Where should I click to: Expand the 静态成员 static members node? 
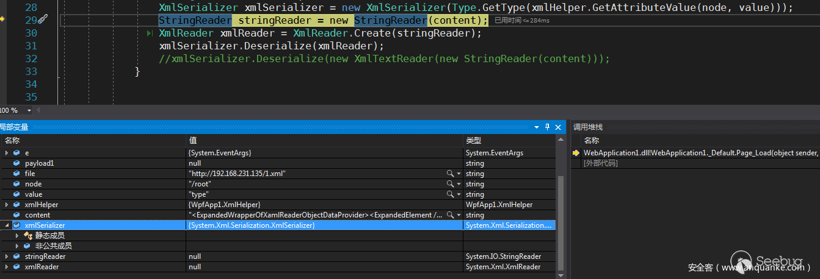(17, 236)
